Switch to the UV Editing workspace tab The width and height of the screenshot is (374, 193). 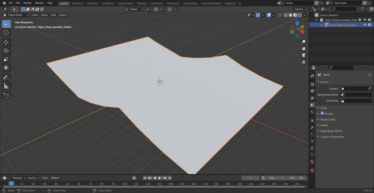108,4
